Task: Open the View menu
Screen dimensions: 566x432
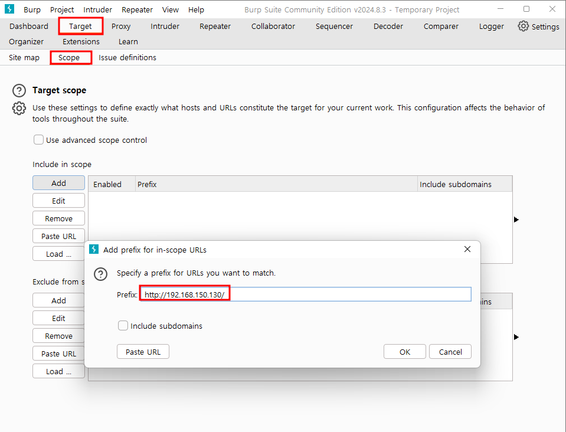Action: point(171,10)
